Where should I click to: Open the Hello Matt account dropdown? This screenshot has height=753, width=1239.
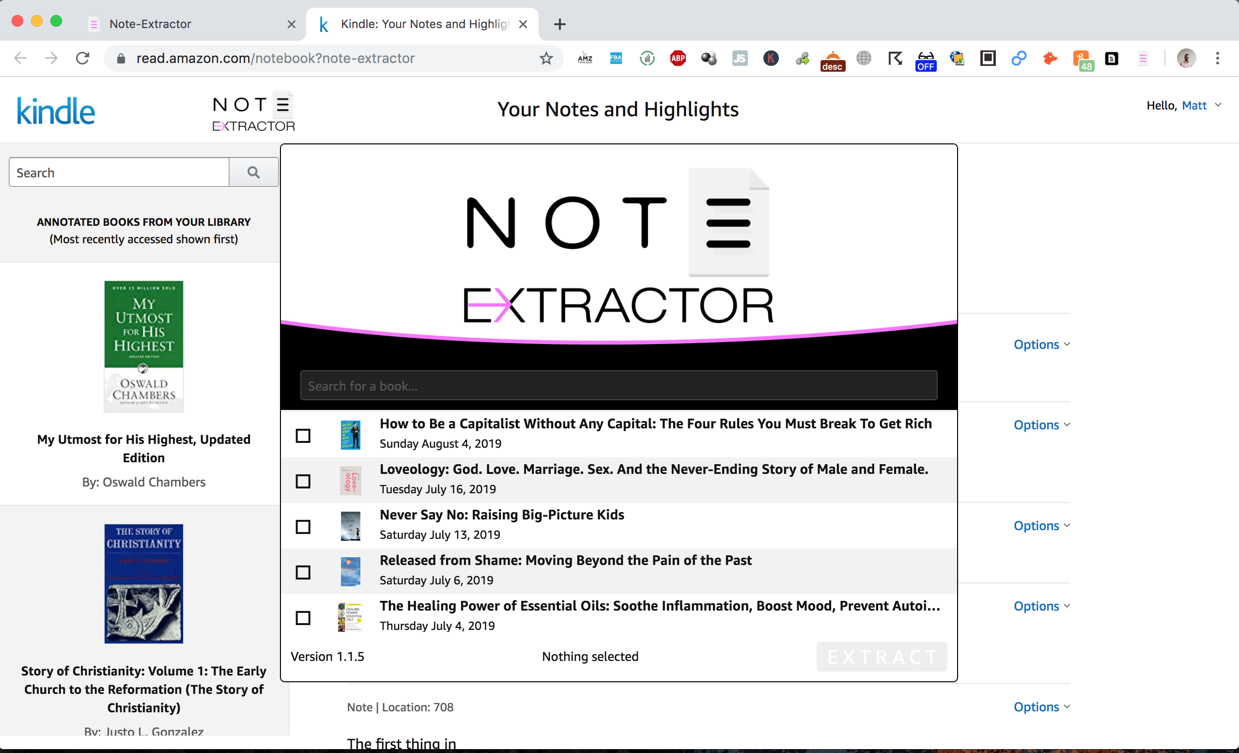pos(1184,105)
